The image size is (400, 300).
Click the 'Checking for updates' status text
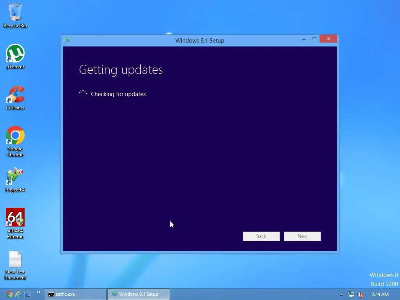[x=118, y=94]
